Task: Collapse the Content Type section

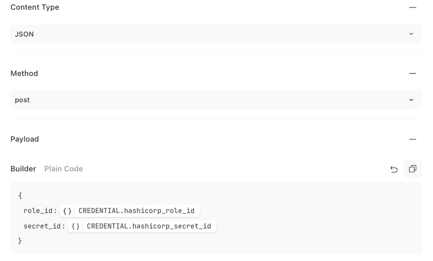Action: [x=412, y=7]
